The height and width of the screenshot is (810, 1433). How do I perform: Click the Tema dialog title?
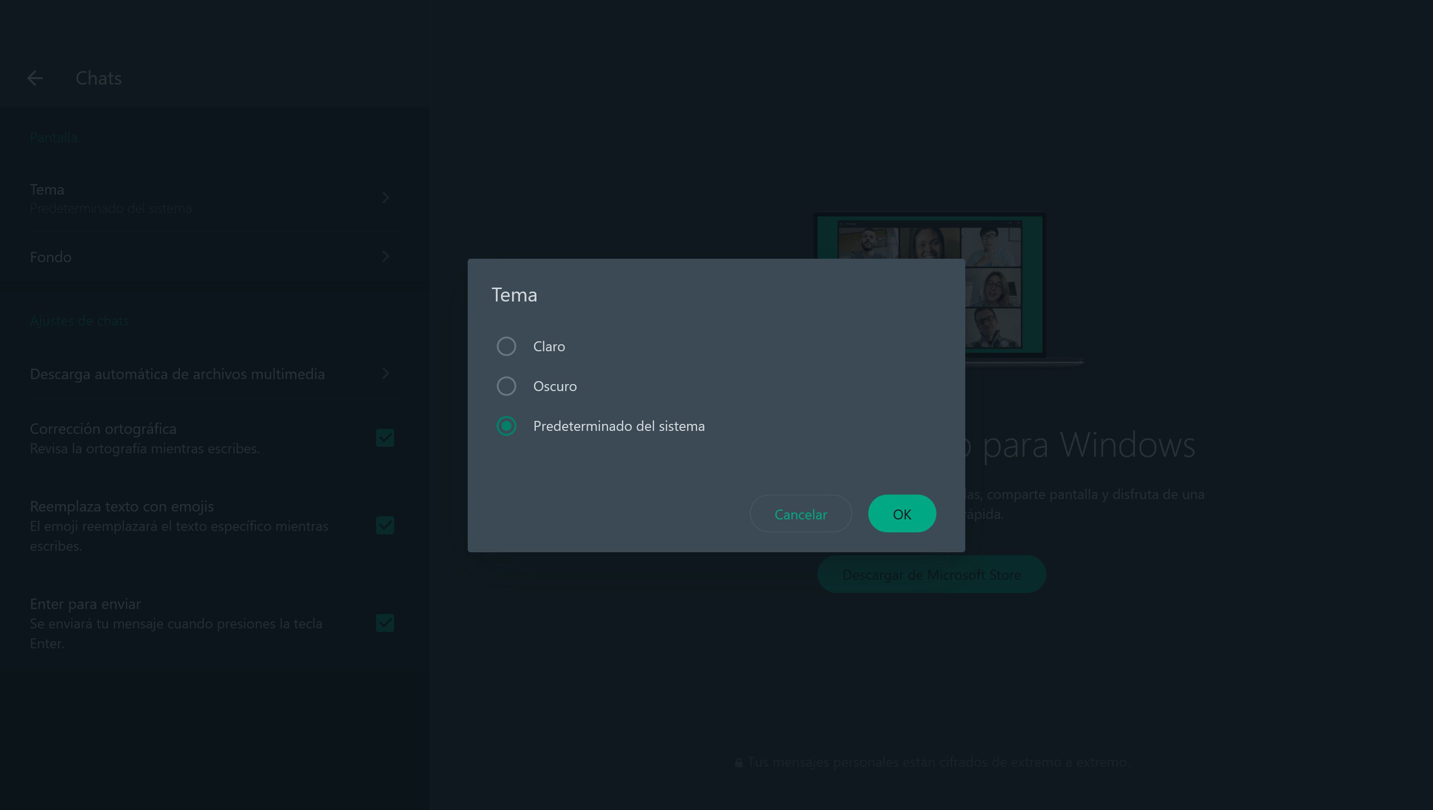pyautogui.click(x=514, y=294)
